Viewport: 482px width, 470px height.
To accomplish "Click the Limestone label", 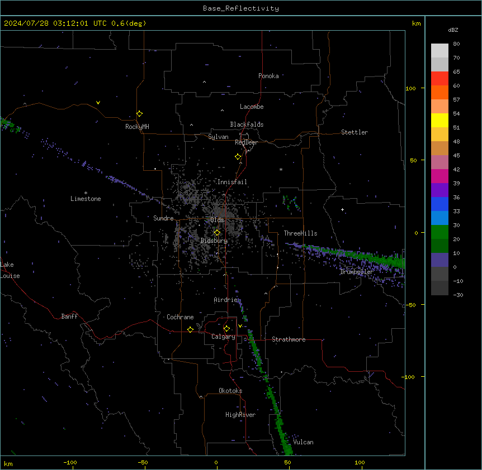I will click(x=86, y=199).
